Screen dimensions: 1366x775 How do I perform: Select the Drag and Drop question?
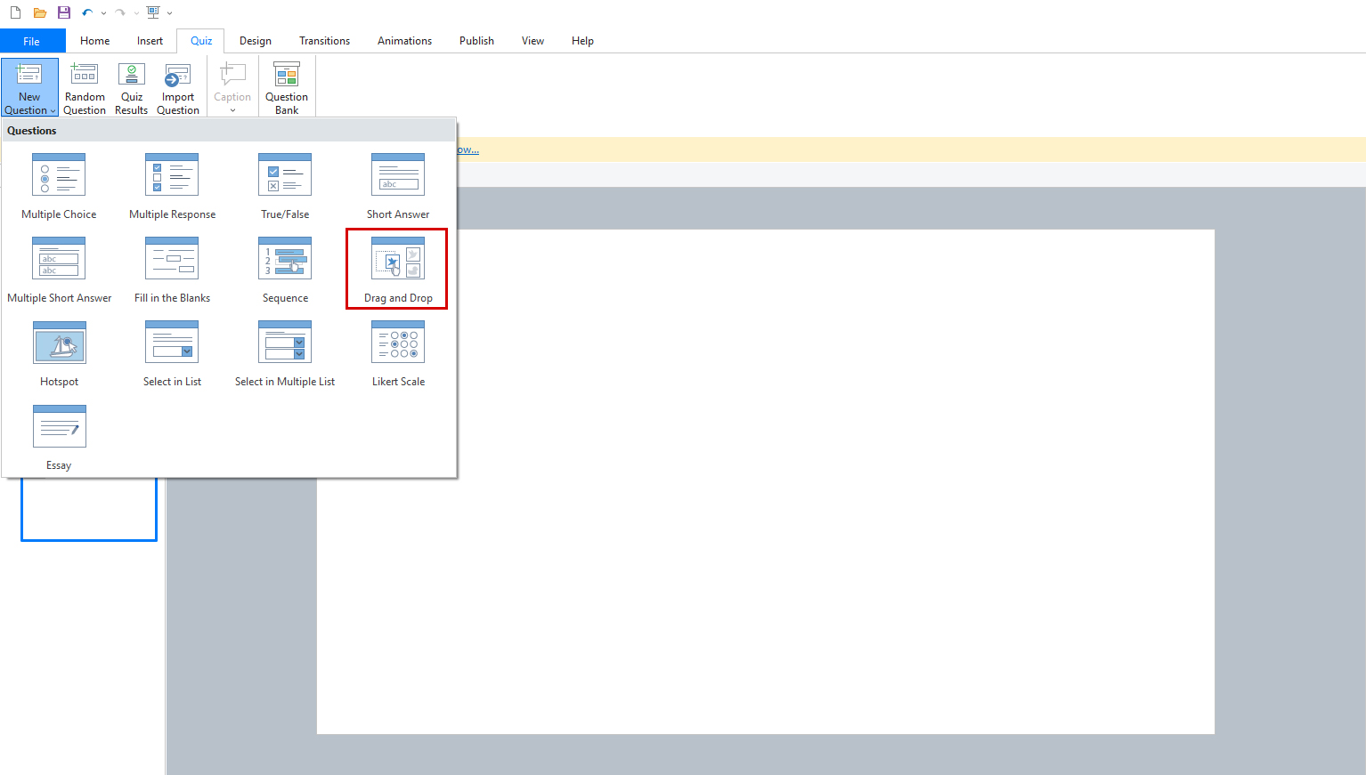pyautogui.click(x=397, y=270)
